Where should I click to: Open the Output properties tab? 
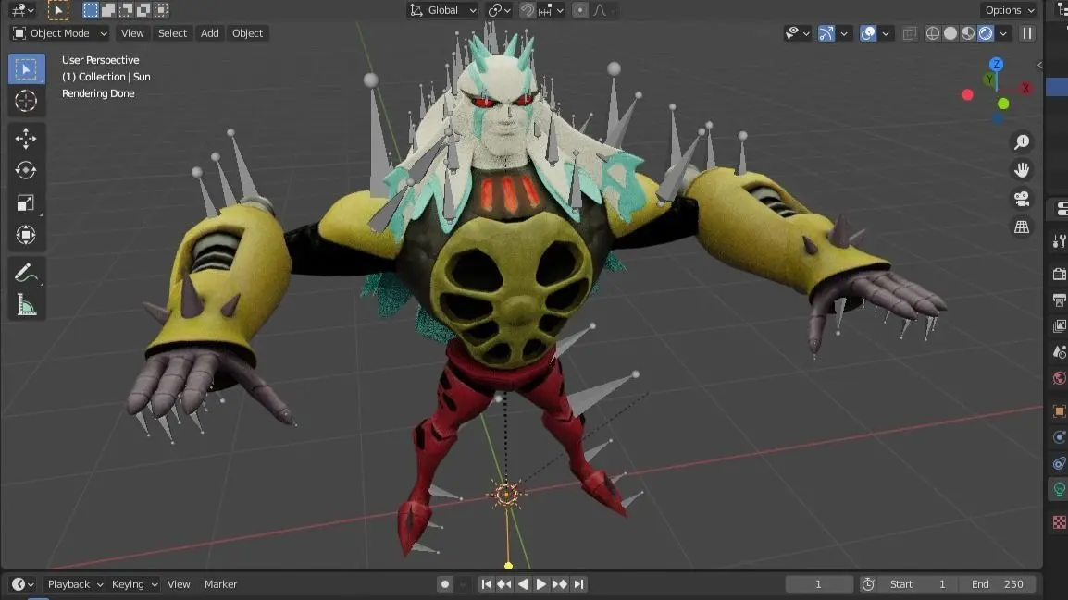[x=1059, y=300]
